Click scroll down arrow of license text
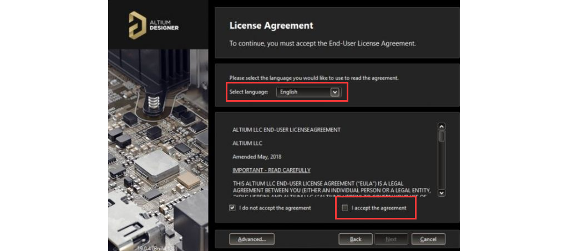Image resolution: width=568 pixels, height=251 pixels. pos(441,193)
